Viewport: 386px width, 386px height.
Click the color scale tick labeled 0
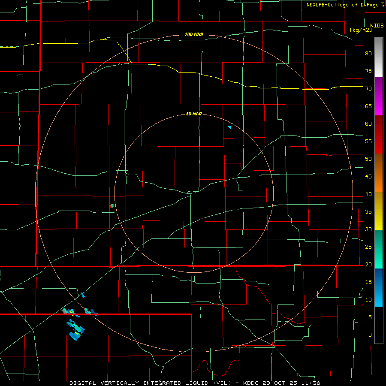(x=370, y=335)
